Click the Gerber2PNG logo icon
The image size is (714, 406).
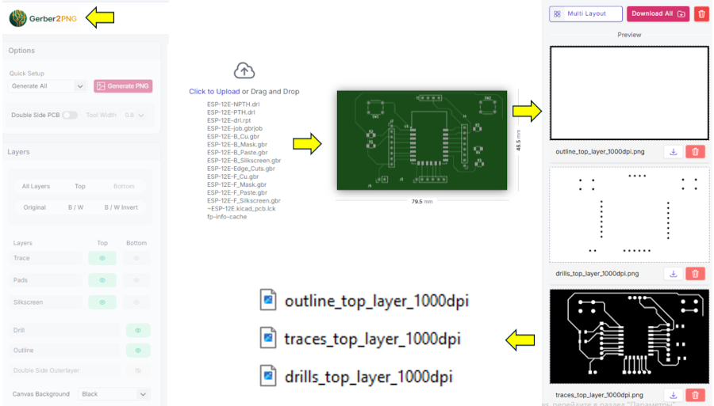(x=18, y=18)
